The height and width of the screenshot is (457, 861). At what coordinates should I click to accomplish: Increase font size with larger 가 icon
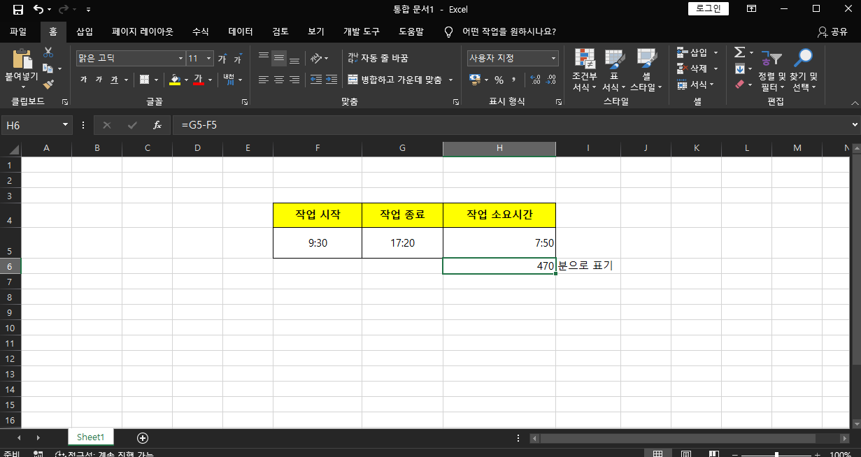[x=222, y=59]
